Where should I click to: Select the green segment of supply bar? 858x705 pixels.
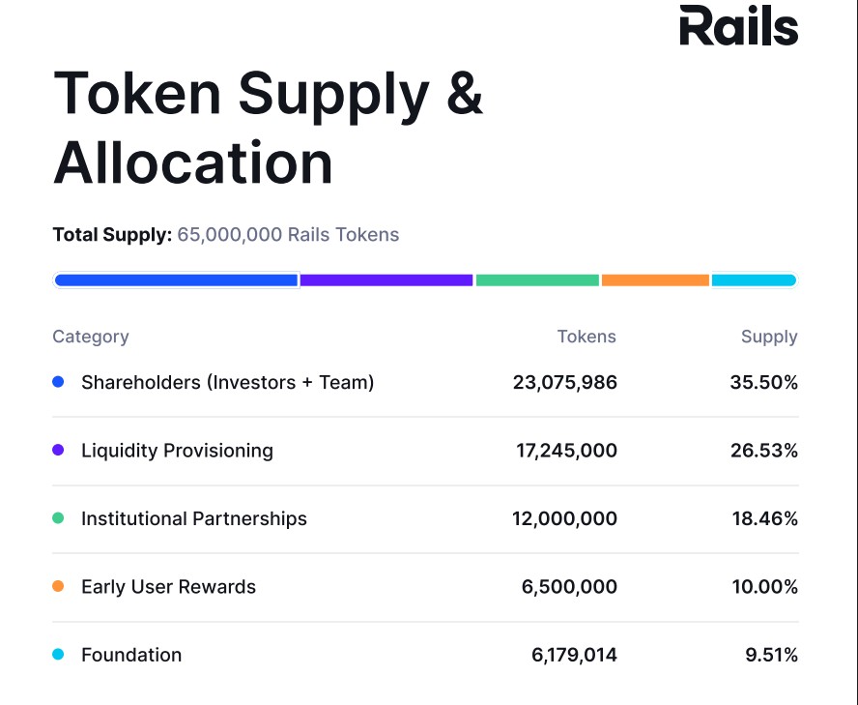[x=537, y=280]
